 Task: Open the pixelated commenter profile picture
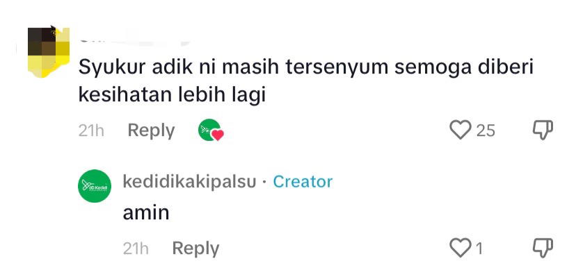pos(49,51)
